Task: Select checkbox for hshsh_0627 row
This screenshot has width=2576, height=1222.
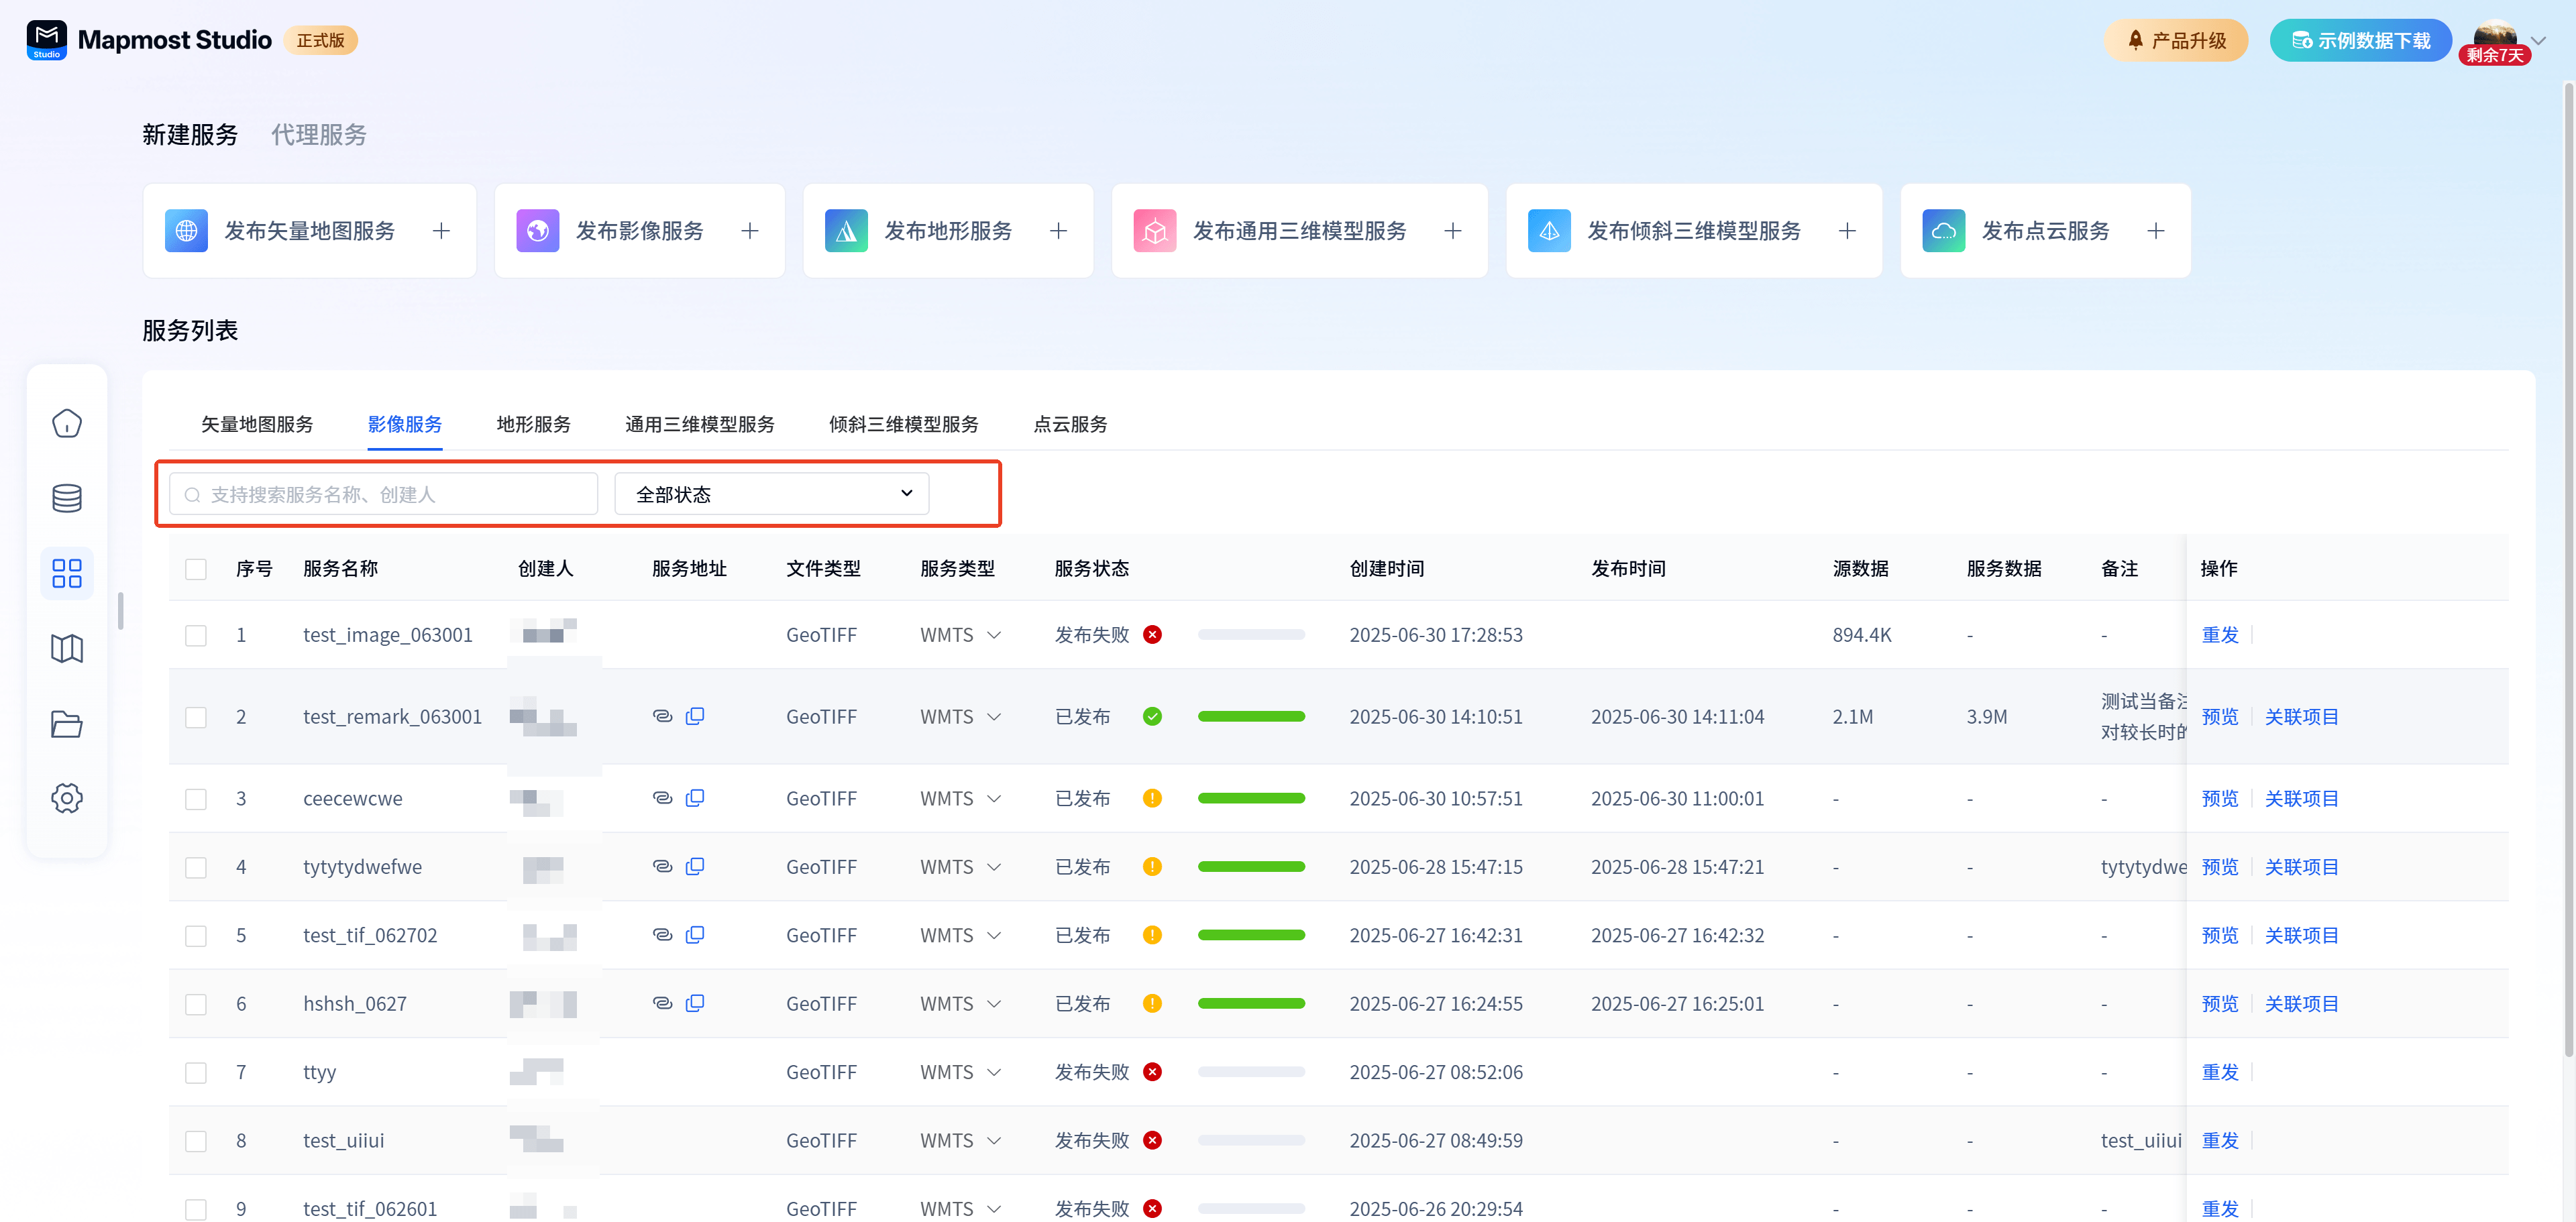Action: (x=196, y=1004)
